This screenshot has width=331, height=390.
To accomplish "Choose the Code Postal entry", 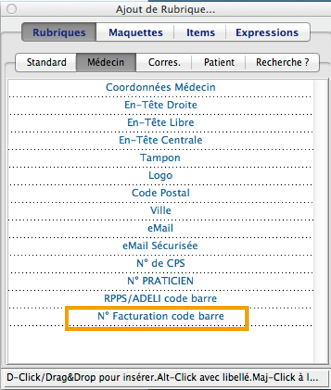I will (x=161, y=193).
